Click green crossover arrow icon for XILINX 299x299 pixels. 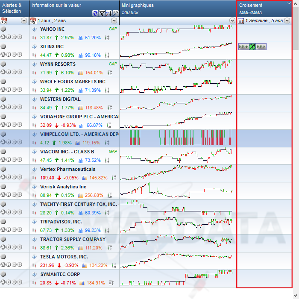pos(252,47)
